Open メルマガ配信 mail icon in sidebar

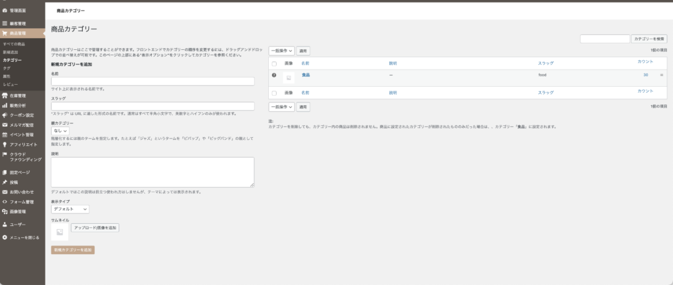coord(5,125)
